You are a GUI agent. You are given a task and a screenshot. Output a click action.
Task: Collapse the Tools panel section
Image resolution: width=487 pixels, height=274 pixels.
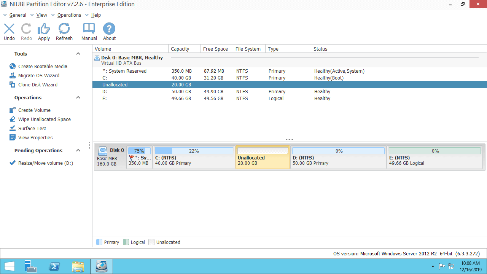[x=78, y=54]
